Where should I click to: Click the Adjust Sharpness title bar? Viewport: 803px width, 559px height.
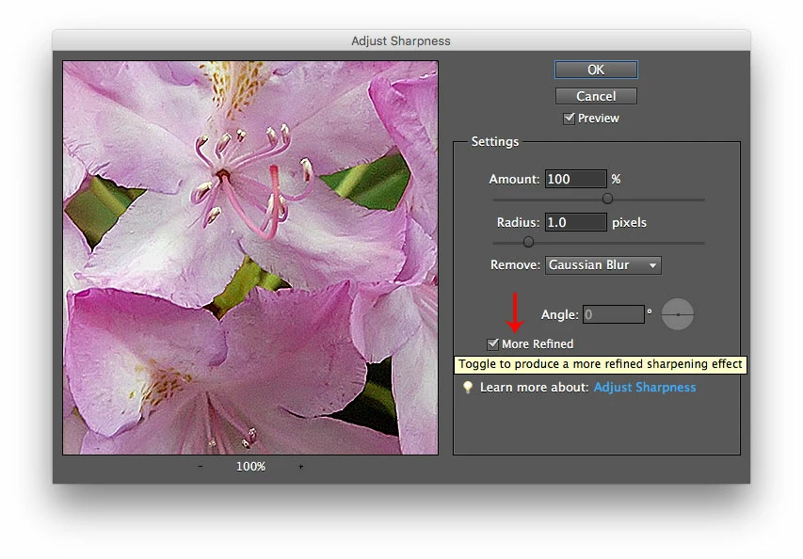[x=401, y=41]
